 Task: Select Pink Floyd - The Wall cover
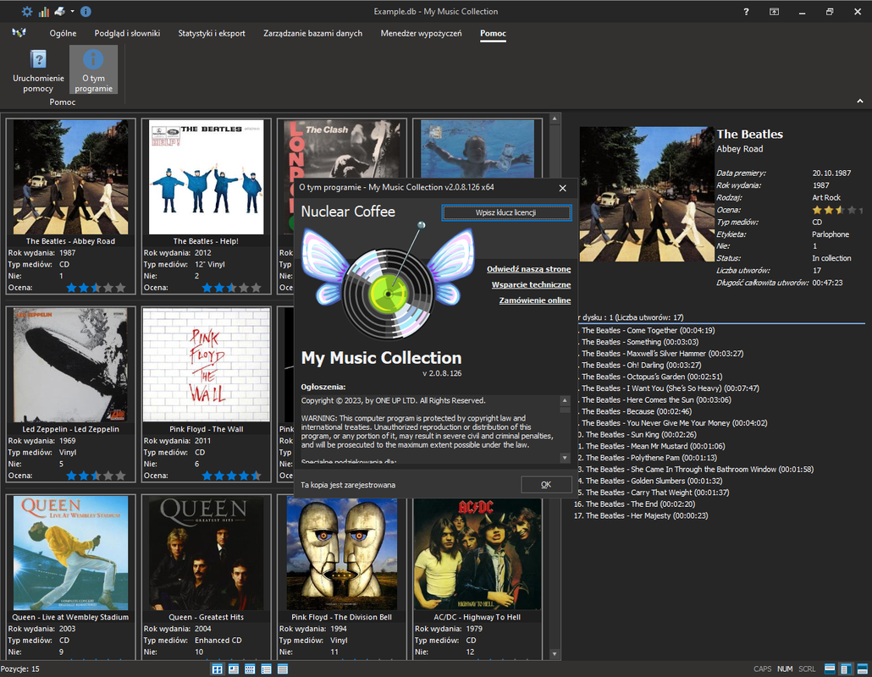click(207, 366)
